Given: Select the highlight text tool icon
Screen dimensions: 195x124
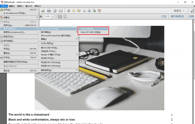Looking at the screenshot, I should 79,11.
